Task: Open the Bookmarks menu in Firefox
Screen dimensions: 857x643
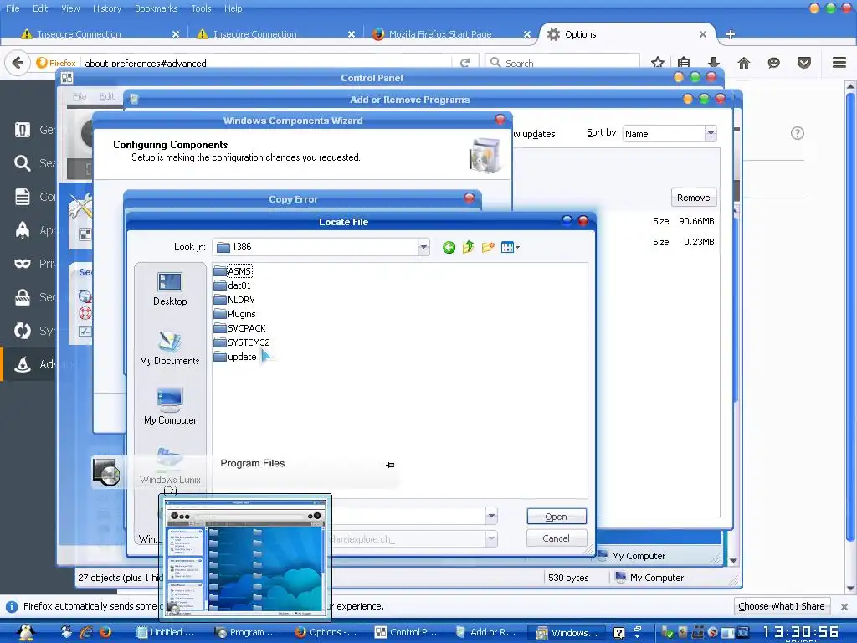Action: click(157, 8)
